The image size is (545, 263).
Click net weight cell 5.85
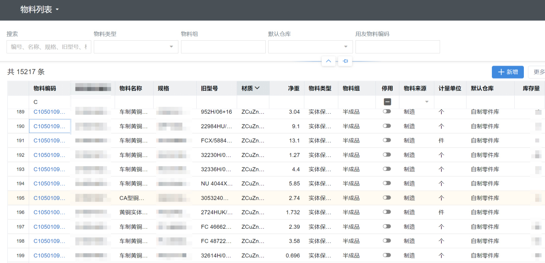pos(294,184)
